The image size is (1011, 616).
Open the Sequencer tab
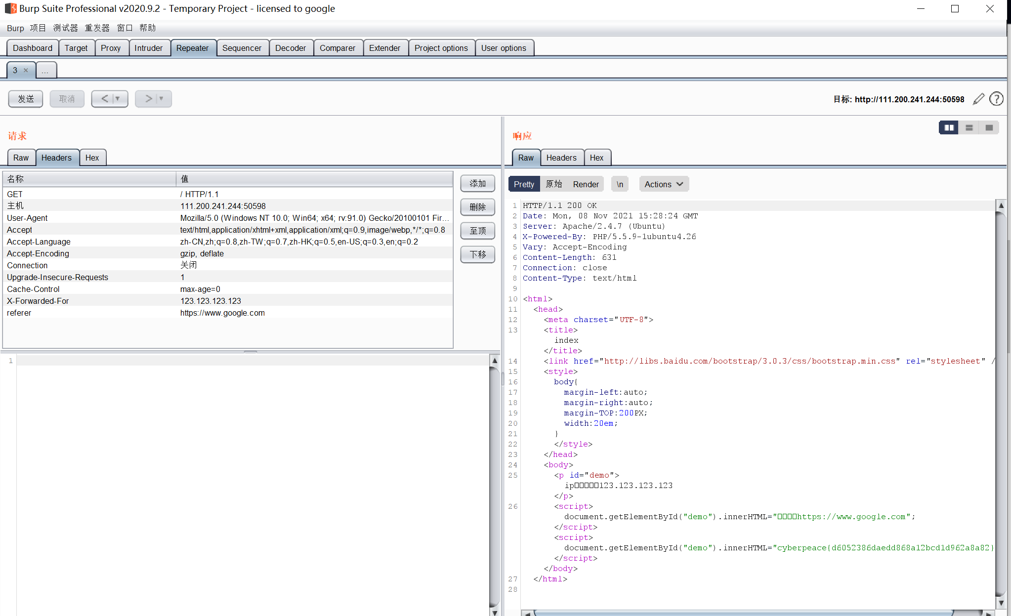point(242,48)
